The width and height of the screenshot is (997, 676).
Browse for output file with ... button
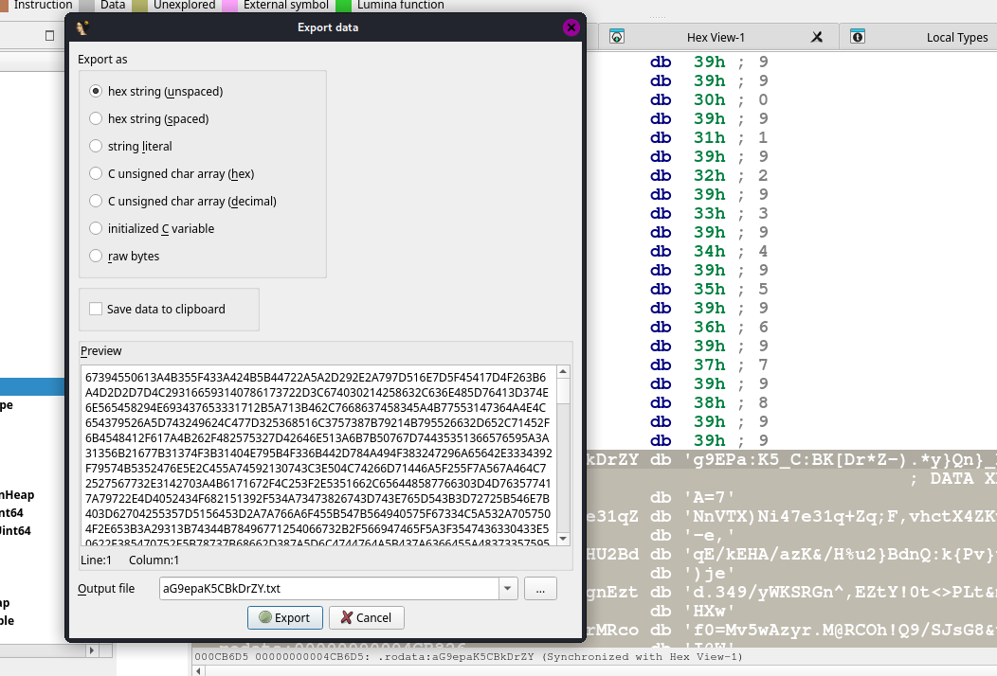click(540, 589)
